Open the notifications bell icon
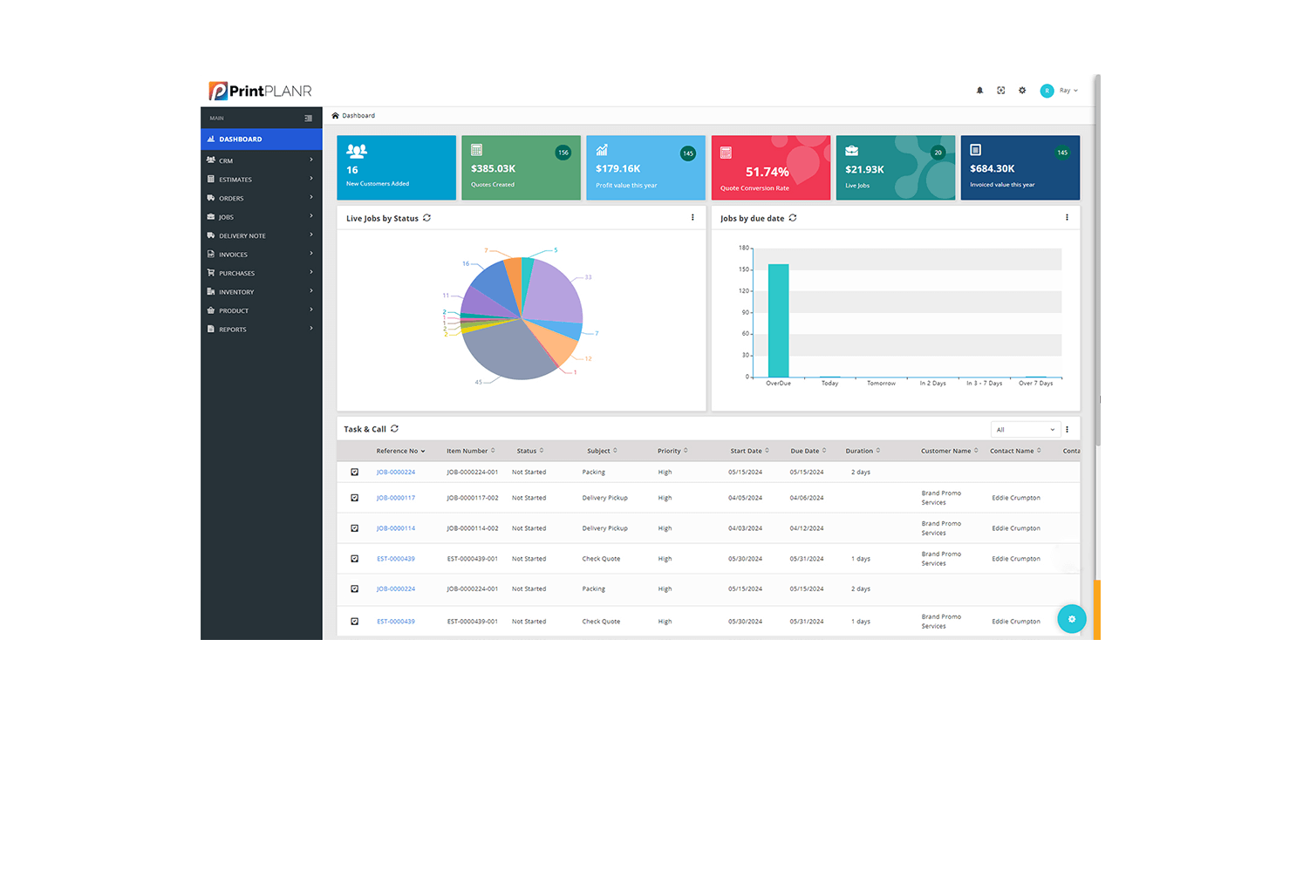This screenshot has height=891, width=1303. coord(979,90)
